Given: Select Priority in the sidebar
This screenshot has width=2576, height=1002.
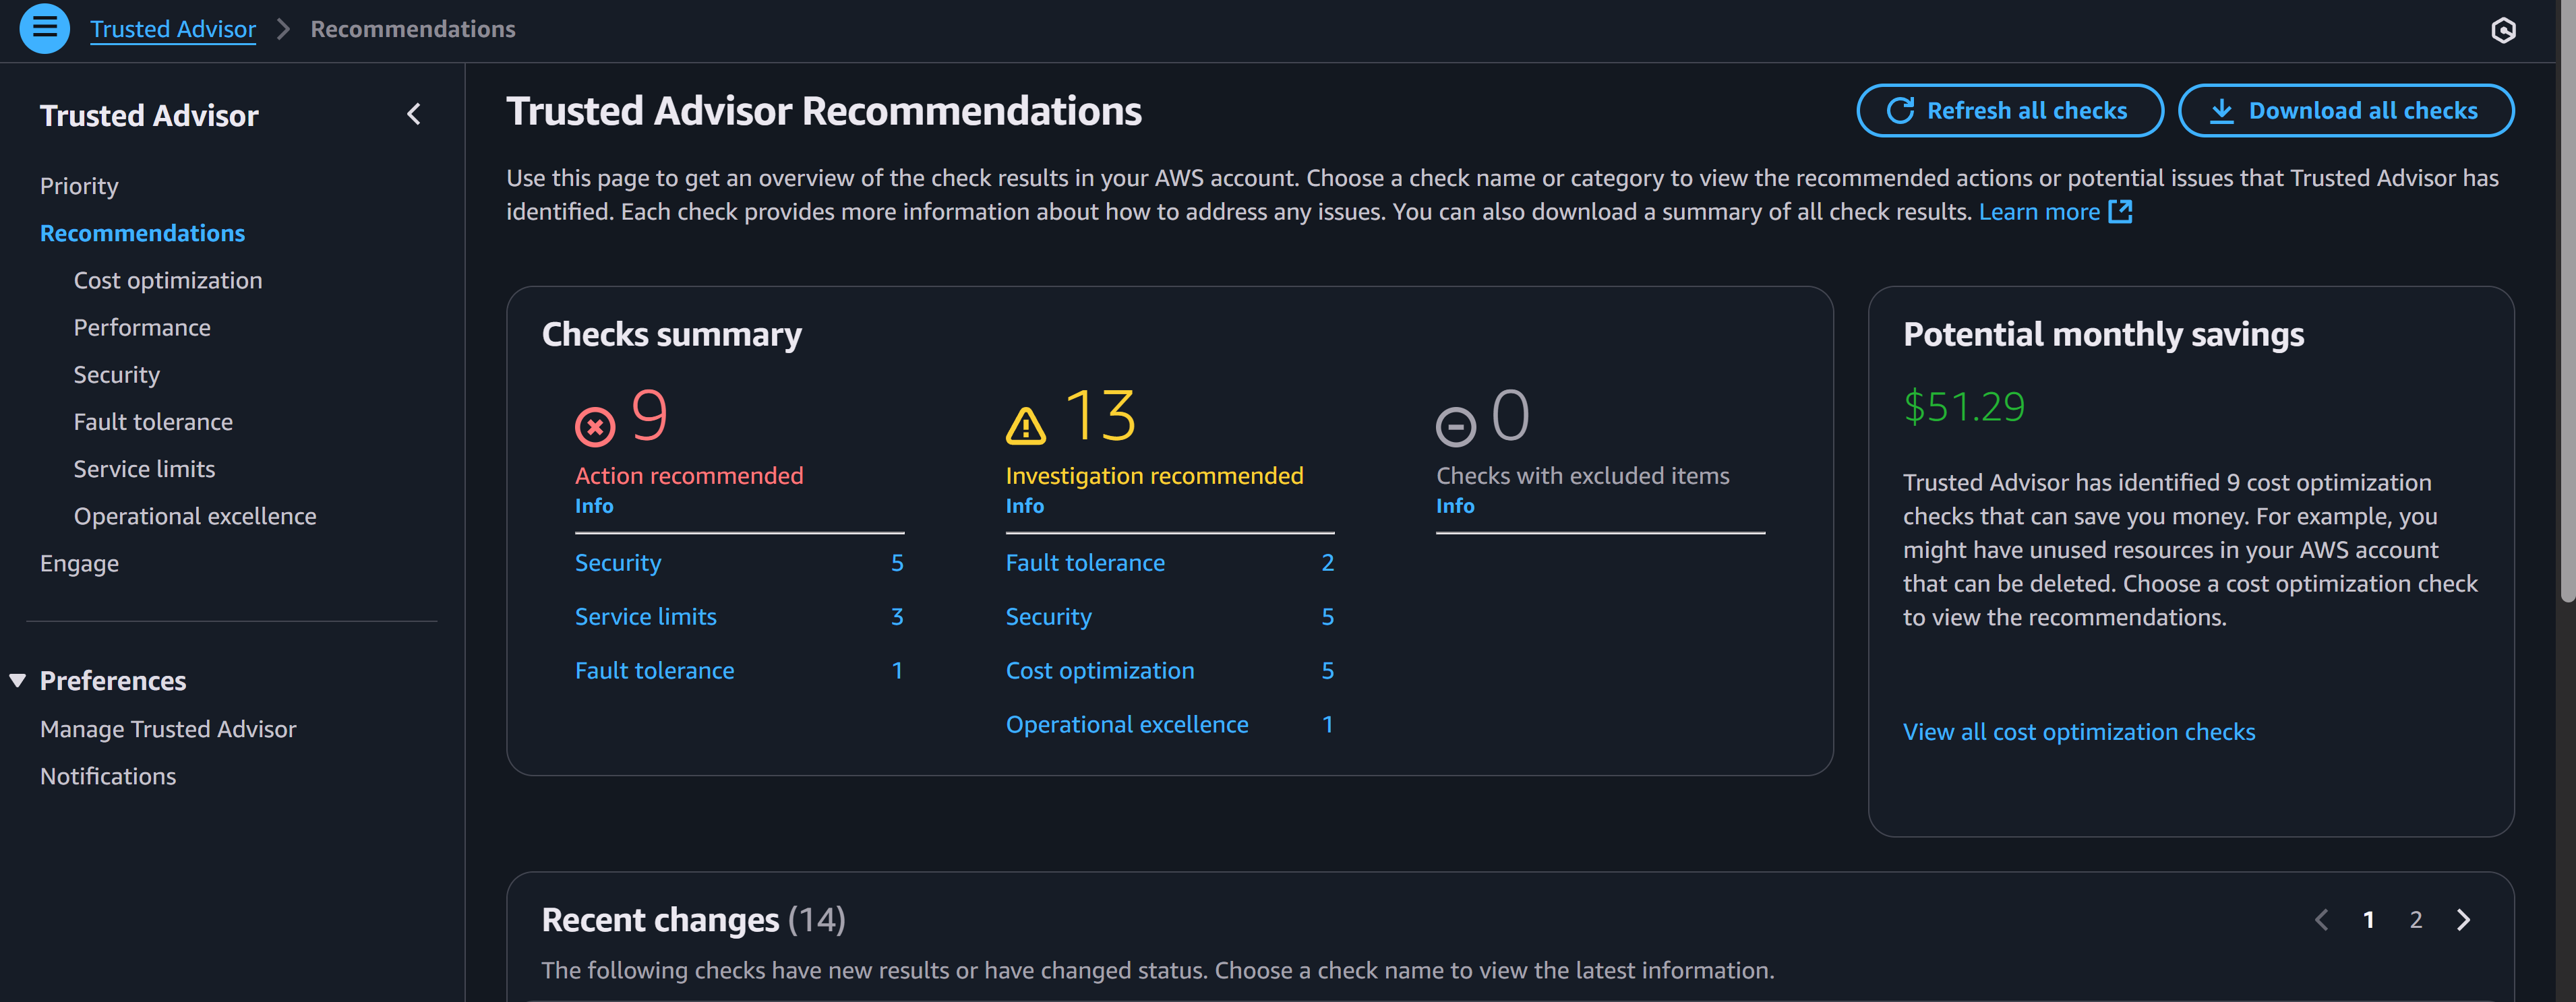Looking at the screenshot, I should 79,186.
